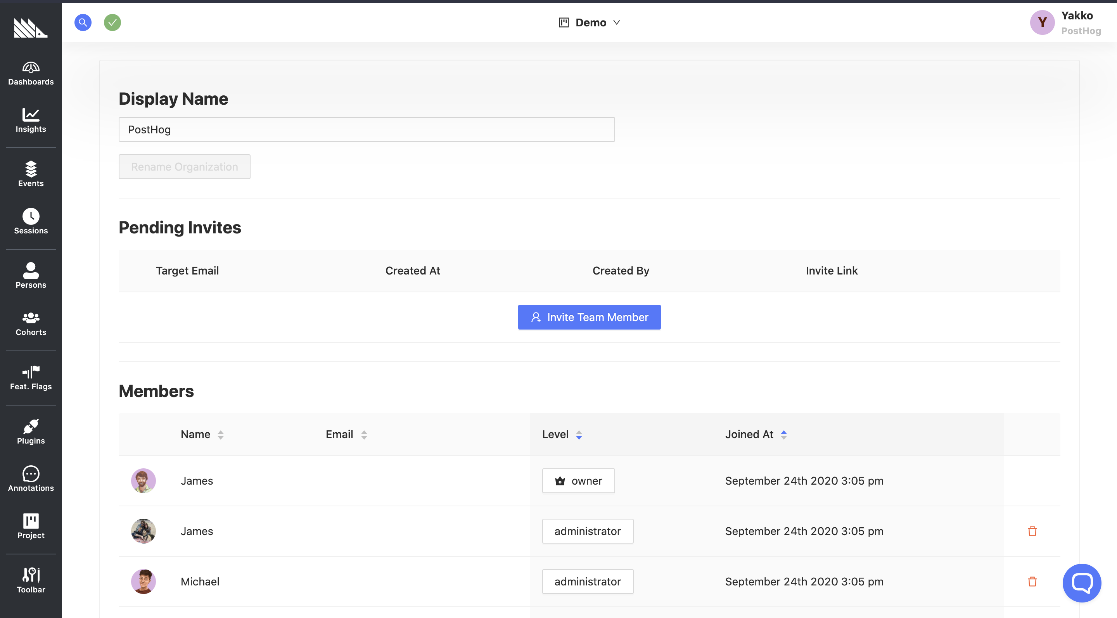This screenshot has height=618, width=1117.
Task: Click the Rename Organization button
Action: (184, 166)
